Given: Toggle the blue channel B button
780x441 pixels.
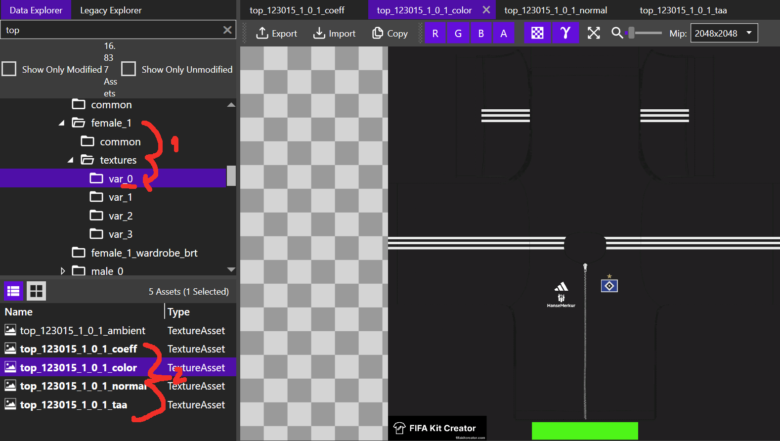Looking at the screenshot, I should click(481, 34).
